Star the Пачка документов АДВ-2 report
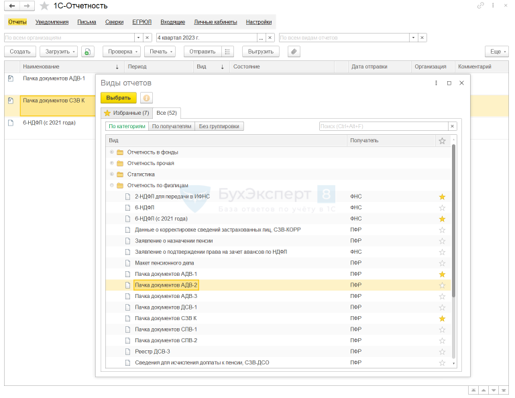 (442, 285)
